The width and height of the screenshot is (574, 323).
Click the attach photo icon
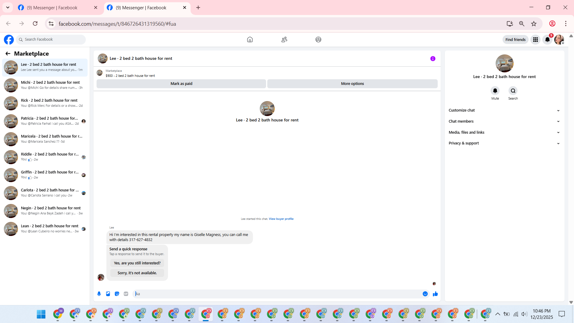tap(108, 294)
